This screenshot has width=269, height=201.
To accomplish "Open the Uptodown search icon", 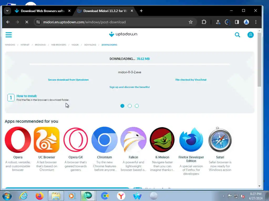I will click(237, 35).
